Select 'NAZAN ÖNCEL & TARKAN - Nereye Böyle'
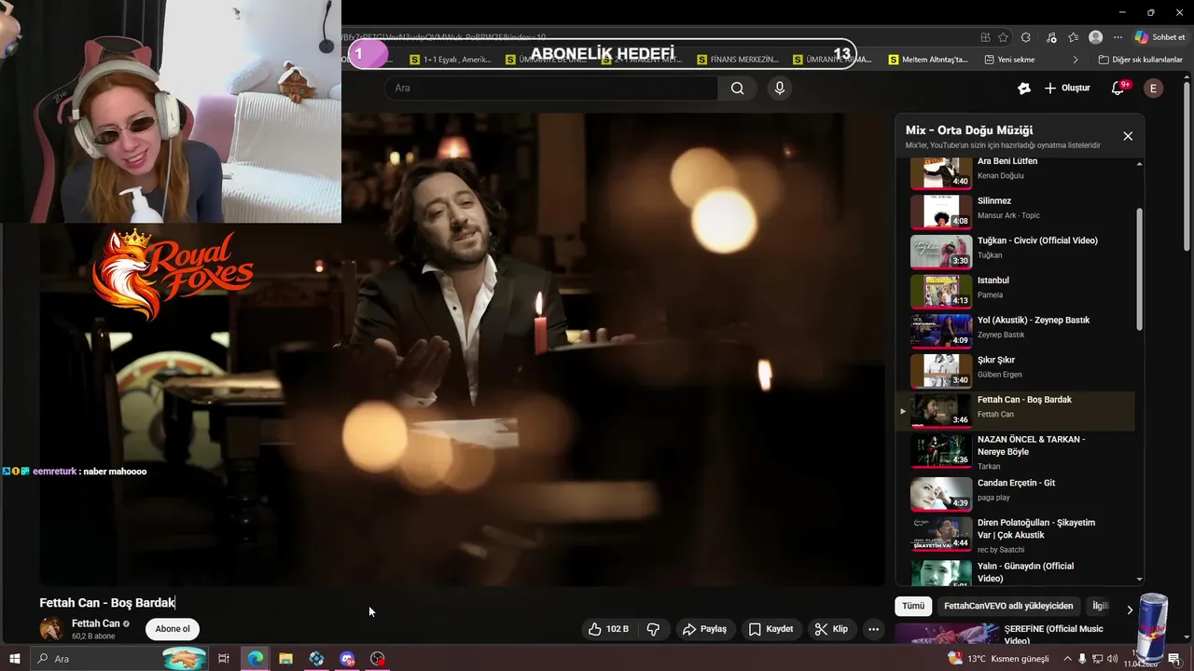Screen dimensions: 1194x671 1015,452
